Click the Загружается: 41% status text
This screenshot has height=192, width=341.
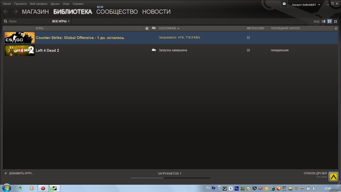[179, 37]
